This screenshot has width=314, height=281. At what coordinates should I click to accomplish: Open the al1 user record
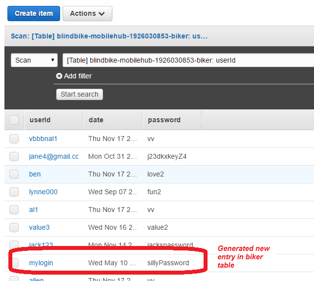(34, 210)
